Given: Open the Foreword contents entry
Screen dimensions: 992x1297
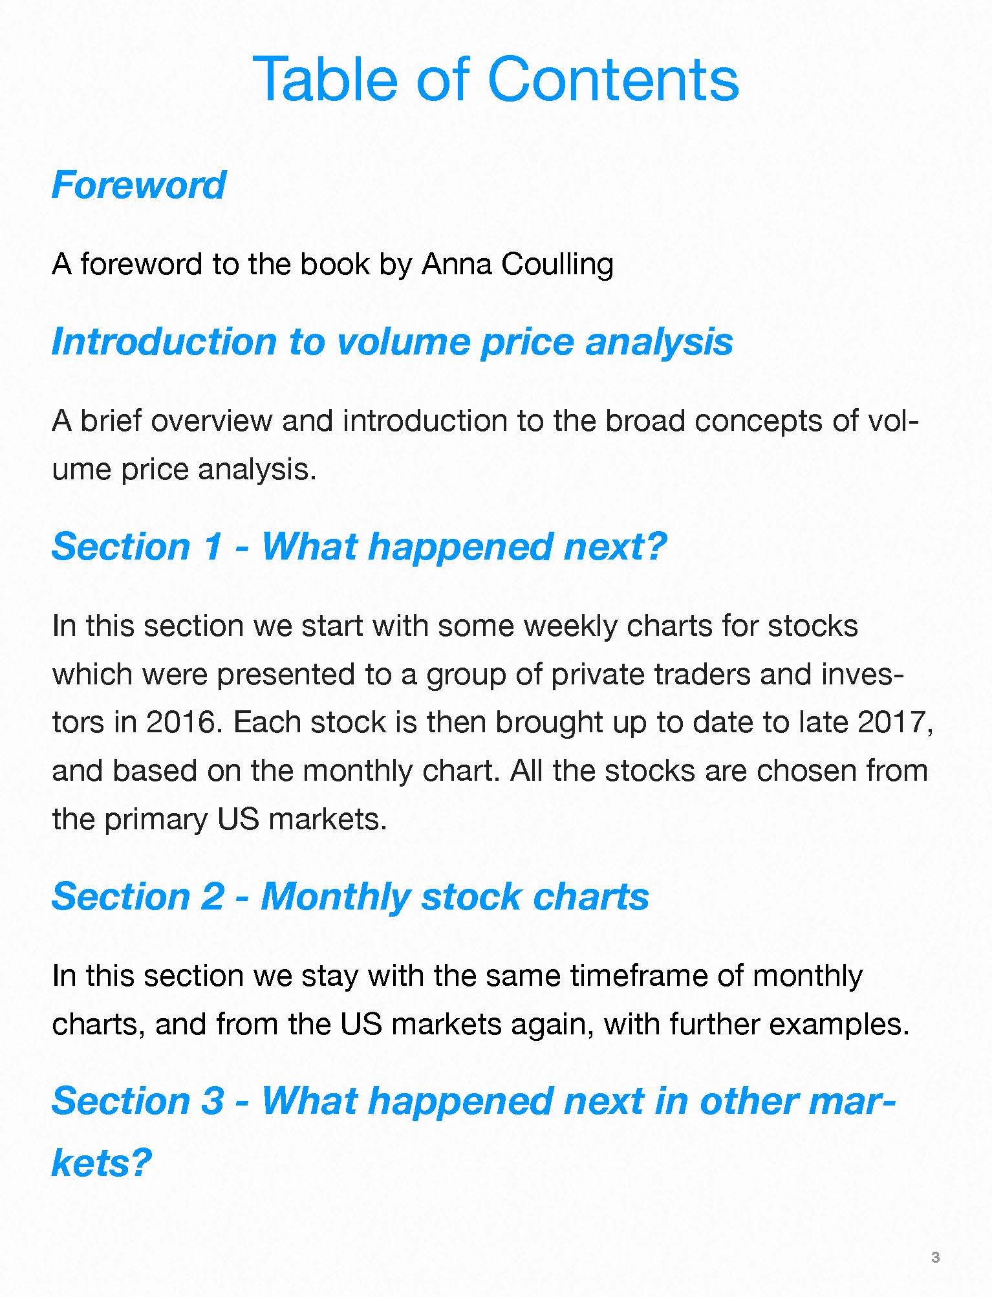Looking at the screenshot, I should tap(138, 186).
